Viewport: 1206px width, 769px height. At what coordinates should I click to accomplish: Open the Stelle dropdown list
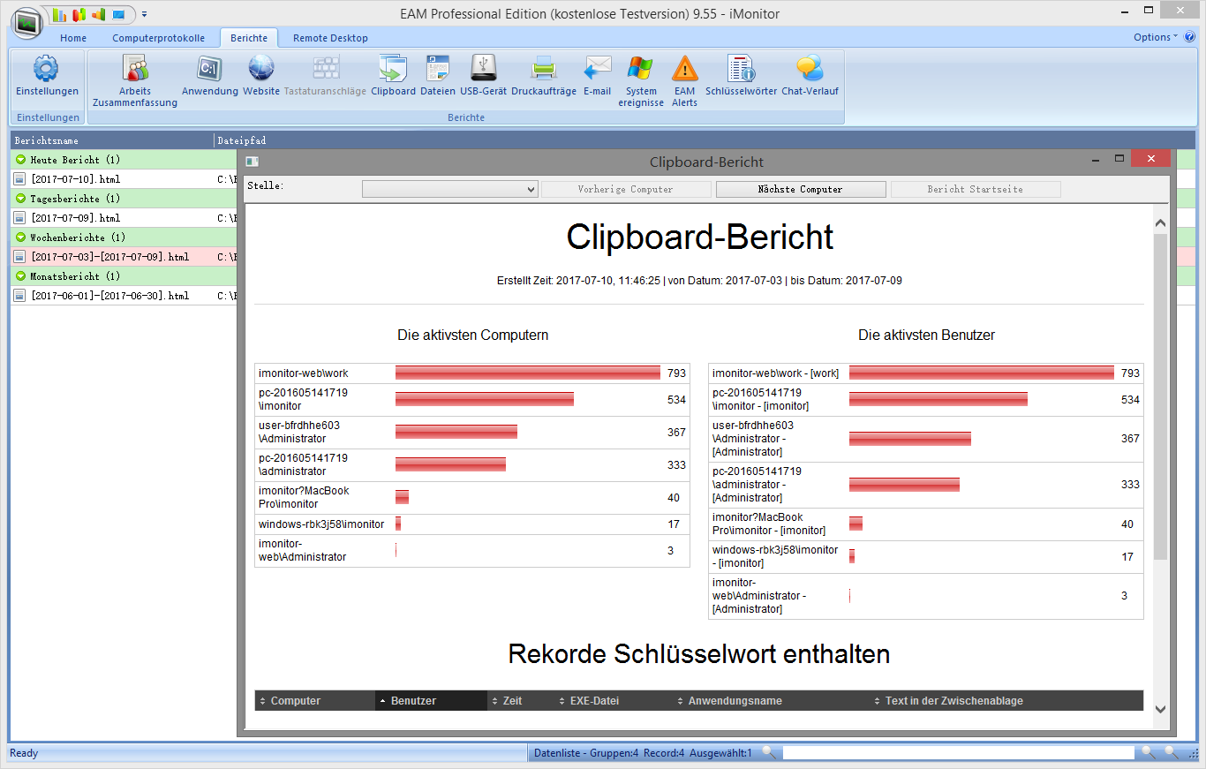pyautogui.click(x=449, y=189)
